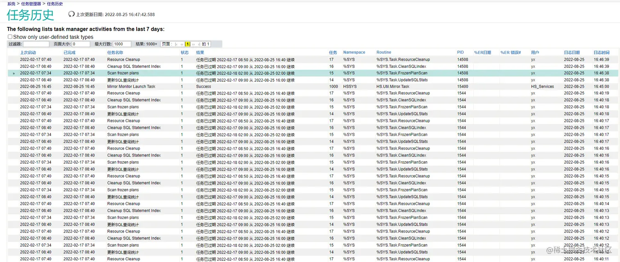Open 系统 breadcrumb link
The height and width of the screenshot is (262, 620).
click(x=11, y=4)
